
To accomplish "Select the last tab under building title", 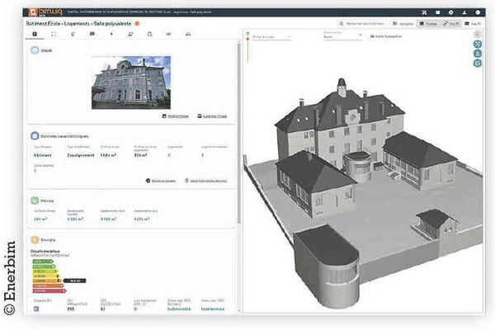I will (x=187, y=35).
